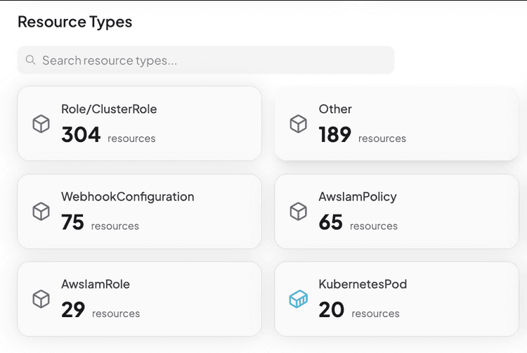
Task: Click the blue KubernetesPod container icon
Action: click(x=298, y=299)
